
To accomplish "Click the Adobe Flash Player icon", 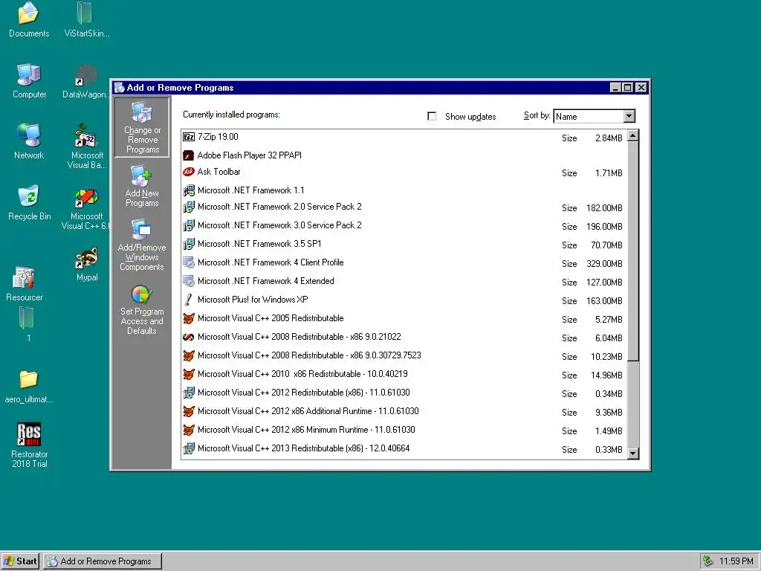I will 188,155.
